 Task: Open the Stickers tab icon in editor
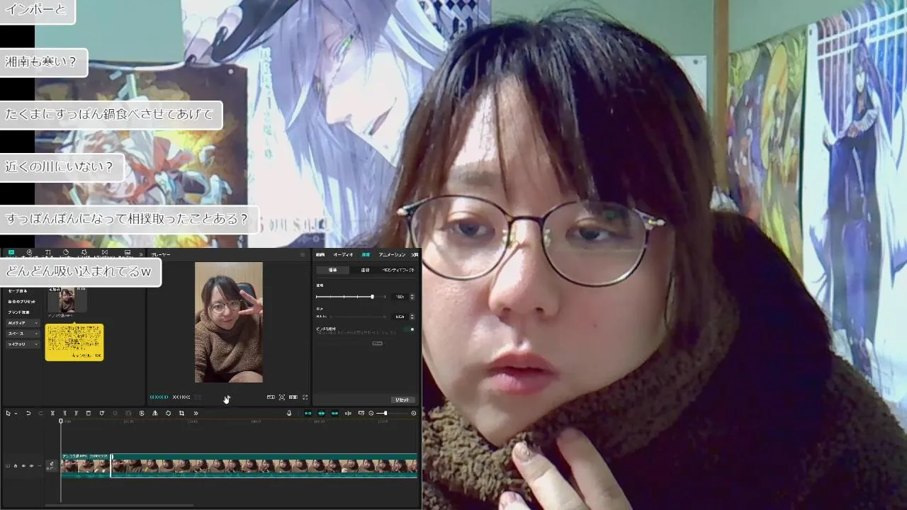tap(66, 252)
